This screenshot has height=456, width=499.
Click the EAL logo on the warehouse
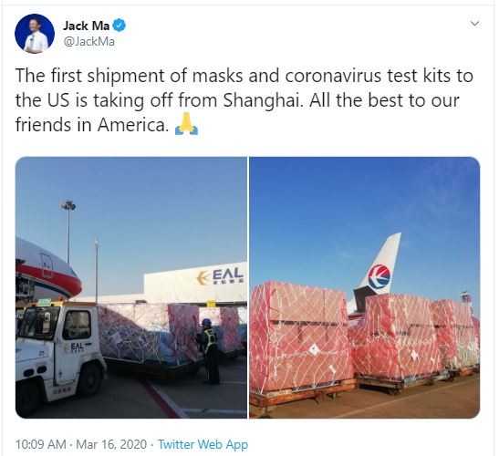(x=220, y=276)
